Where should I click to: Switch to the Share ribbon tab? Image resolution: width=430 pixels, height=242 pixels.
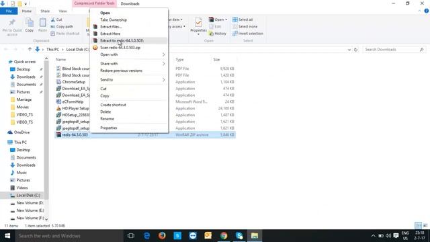click(45, 11)
